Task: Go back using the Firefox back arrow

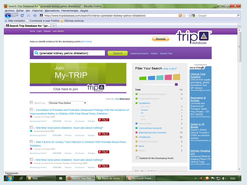Action: [x=8, y=15]
